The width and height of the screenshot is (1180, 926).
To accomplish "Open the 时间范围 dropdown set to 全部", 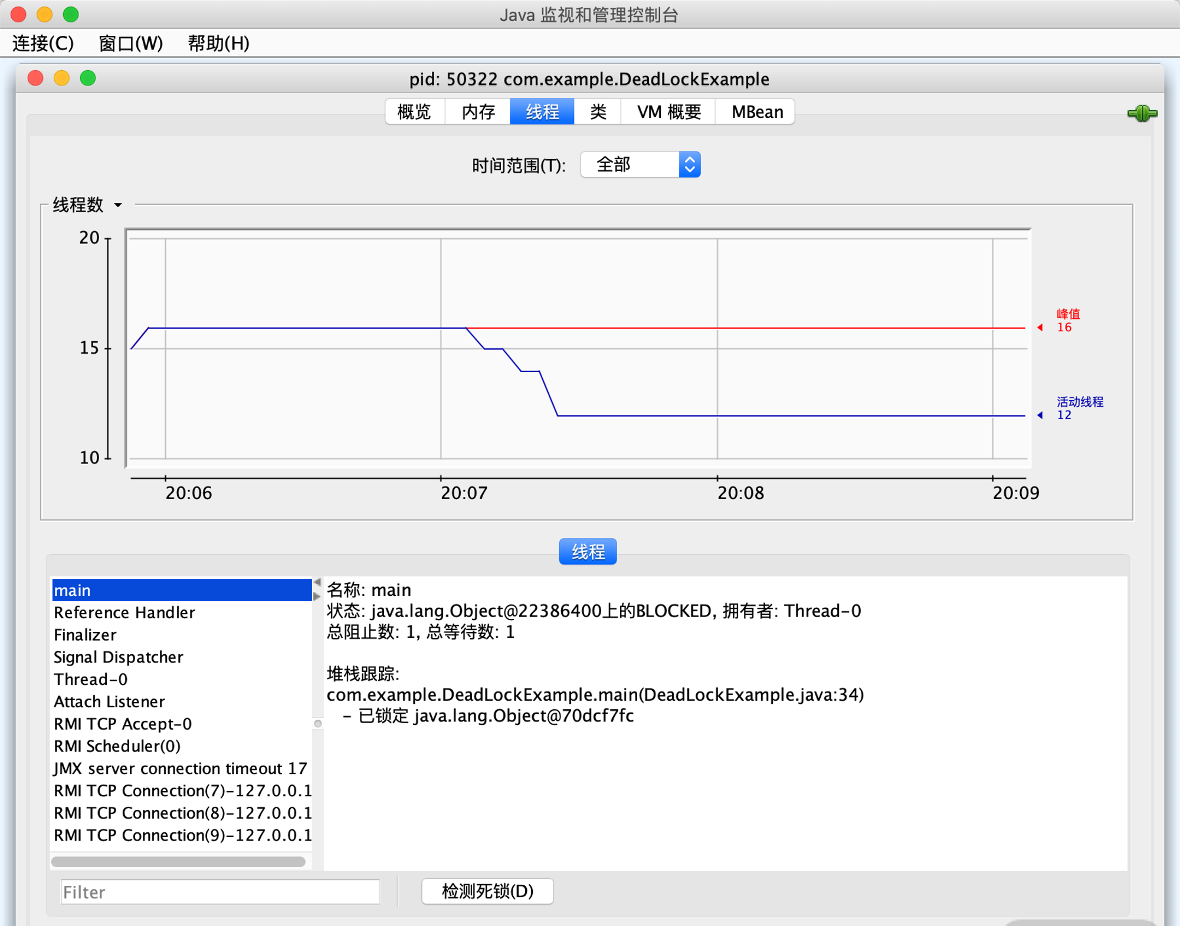I will [641, 164].
